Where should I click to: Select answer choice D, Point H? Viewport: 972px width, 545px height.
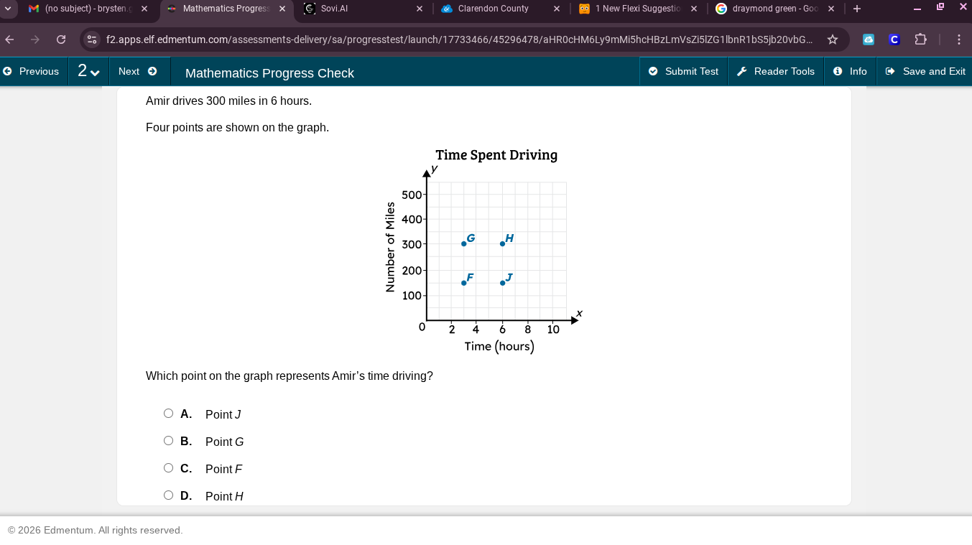click(168, 495)
